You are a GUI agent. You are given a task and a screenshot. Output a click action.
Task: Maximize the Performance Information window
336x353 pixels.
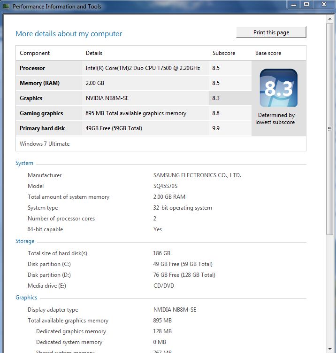pyautogui.click(x=306, y=5)
